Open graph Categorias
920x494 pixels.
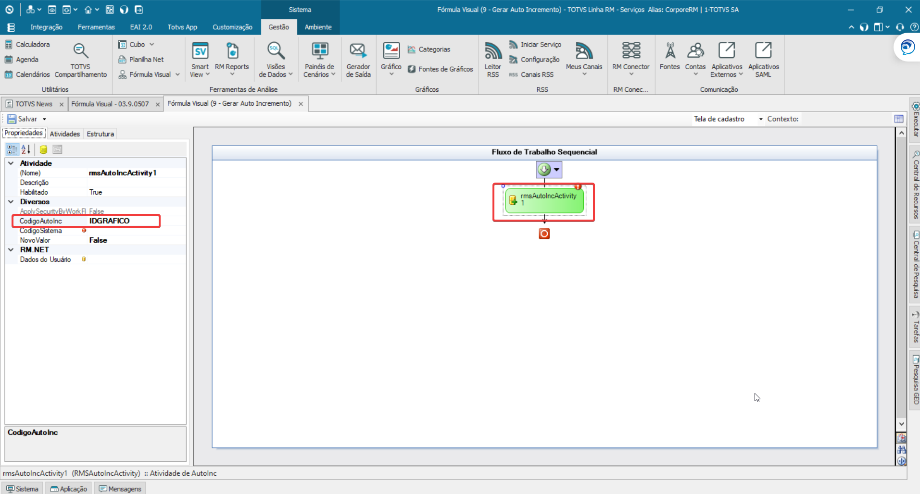pyautogui.click(x=429, y=49)
